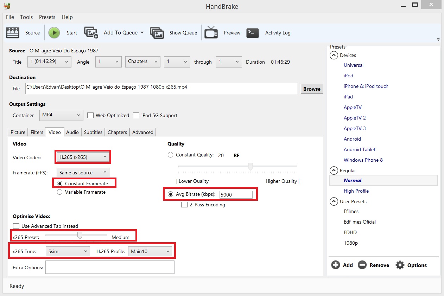Switch to the Advanced tab
This screenshot has height=296, width=444.
143,132
